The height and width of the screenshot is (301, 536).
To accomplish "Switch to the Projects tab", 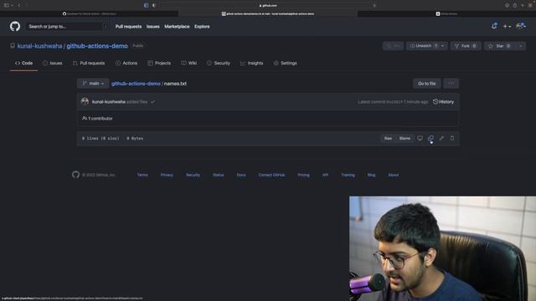I will pyautogui.click(x=159, y=64).
